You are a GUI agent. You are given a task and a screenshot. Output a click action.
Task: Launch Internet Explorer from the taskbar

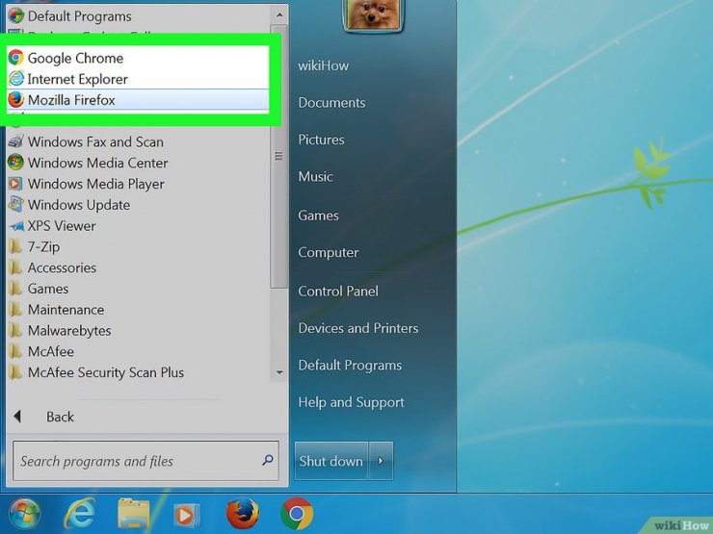[80, 514]
